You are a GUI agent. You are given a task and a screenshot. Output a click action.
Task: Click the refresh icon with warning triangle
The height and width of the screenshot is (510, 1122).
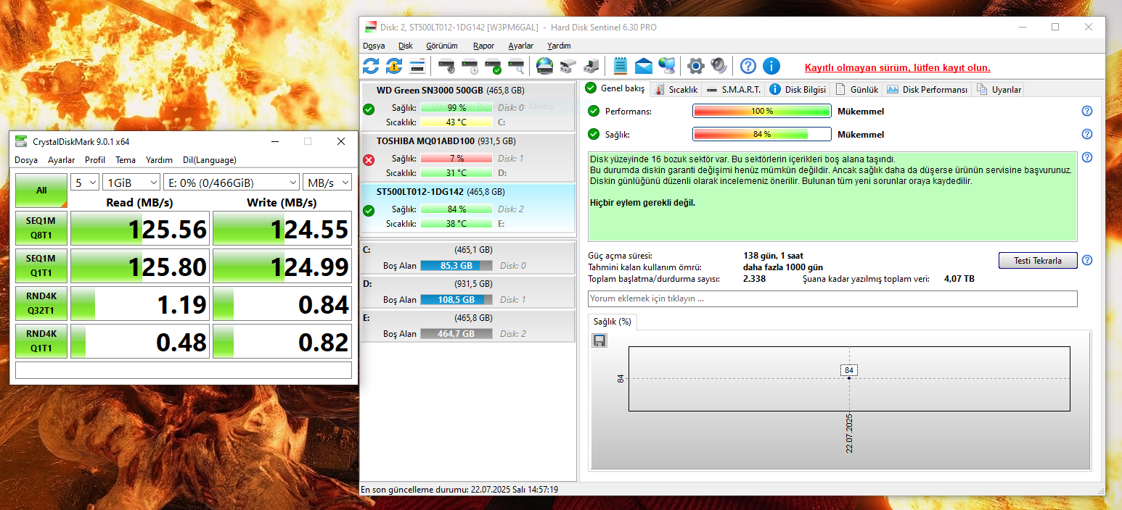coord(394,67)
